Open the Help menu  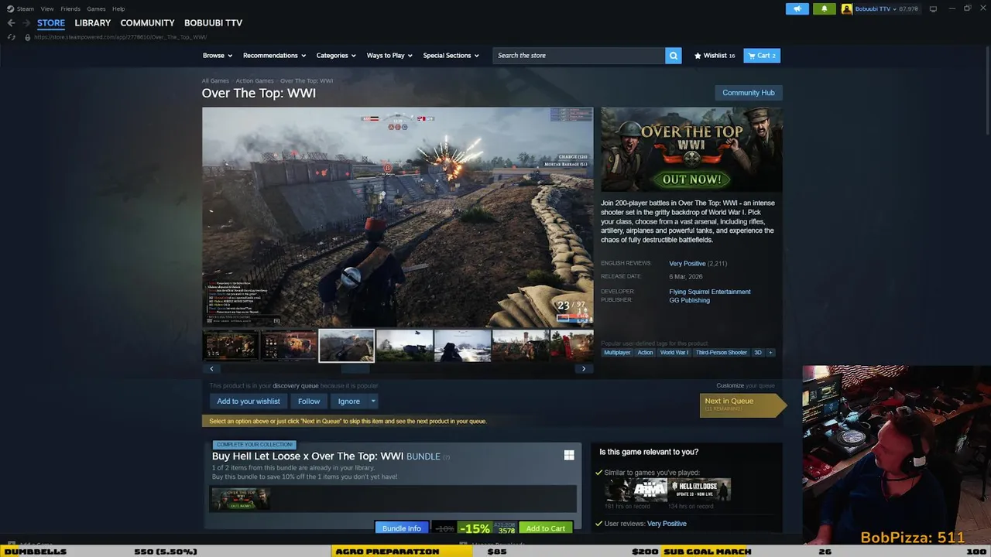[118, 9]
